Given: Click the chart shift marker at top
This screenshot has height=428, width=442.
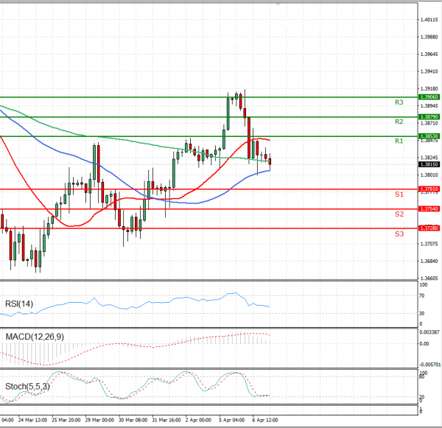Looking at the screenshot, I should click(278, 4).
